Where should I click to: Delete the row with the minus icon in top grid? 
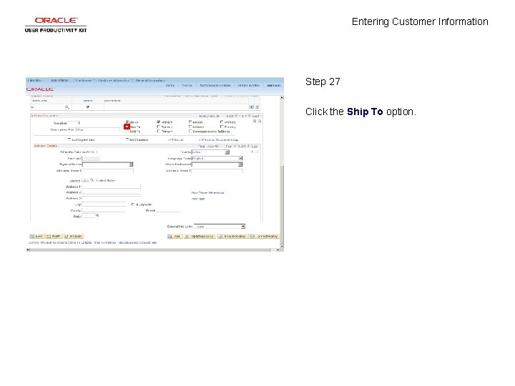(x=257, y=107)
